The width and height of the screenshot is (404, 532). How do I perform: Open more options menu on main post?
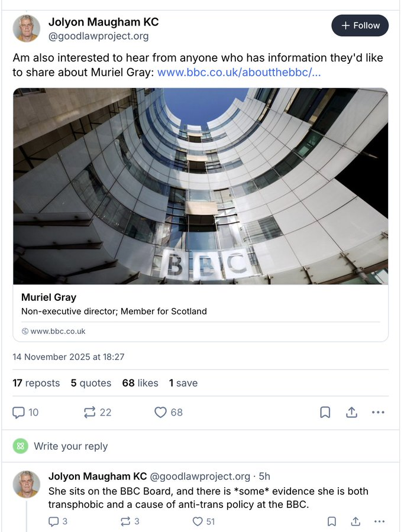pos(378,413)
